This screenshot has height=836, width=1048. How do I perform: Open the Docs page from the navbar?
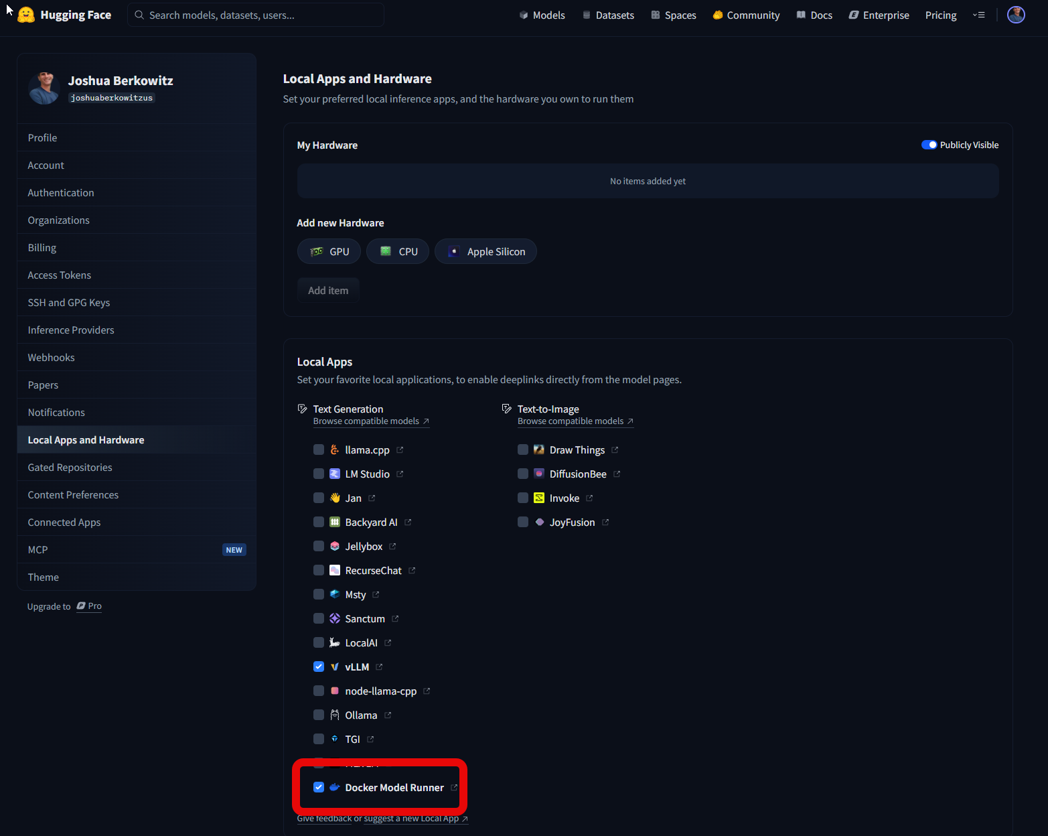point(814,15)
